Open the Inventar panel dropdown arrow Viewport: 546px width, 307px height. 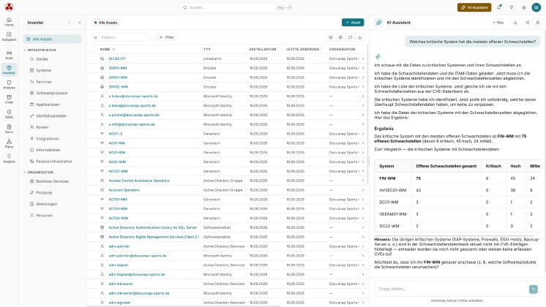79,23
